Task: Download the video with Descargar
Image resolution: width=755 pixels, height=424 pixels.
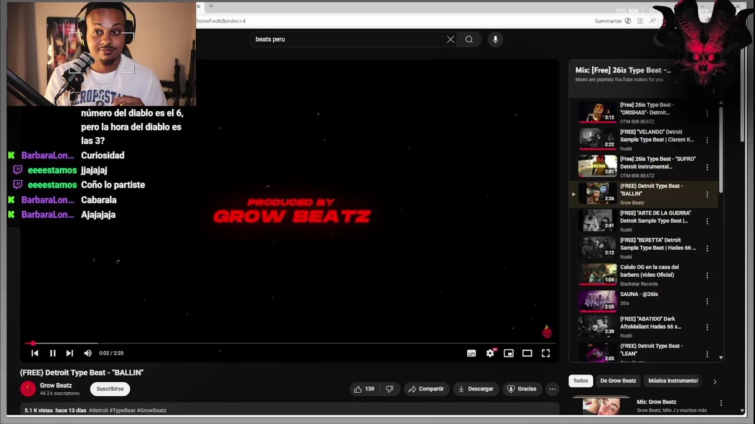Action: coord(475,389)
